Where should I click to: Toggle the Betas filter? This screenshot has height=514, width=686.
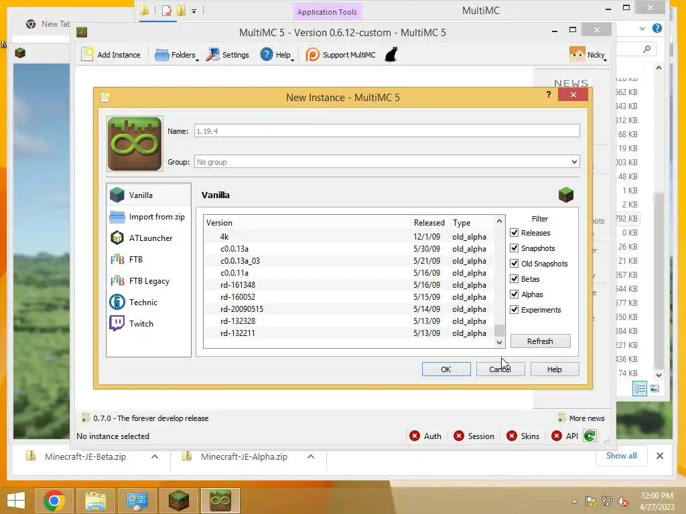(x=514, y=279)
